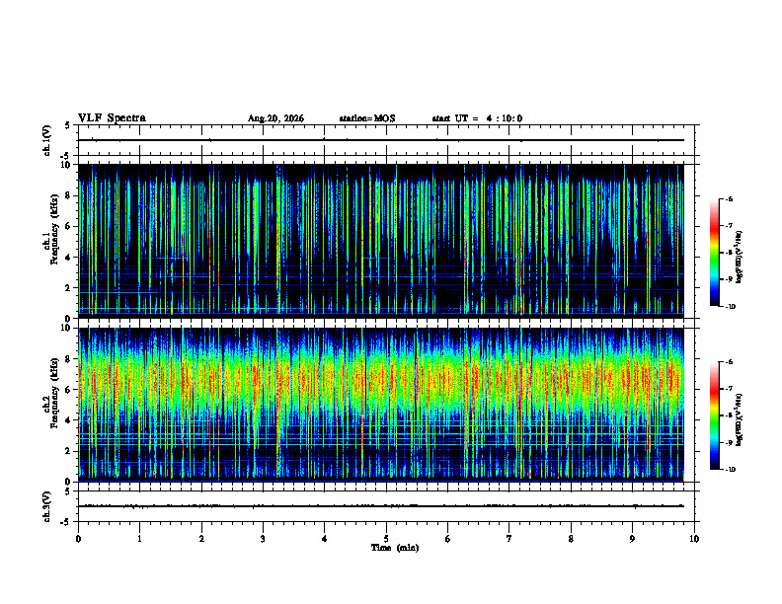Click the ch.1 Frequency (kHz) axis label
This screenshot has height=604, width=782.
coord(52,241)
